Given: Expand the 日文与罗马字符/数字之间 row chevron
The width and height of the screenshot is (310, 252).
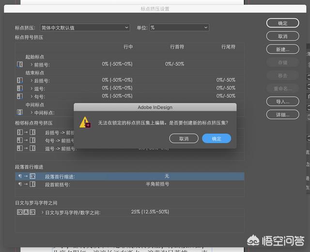Looking at the screenshot, I should (x=42, y=212).
